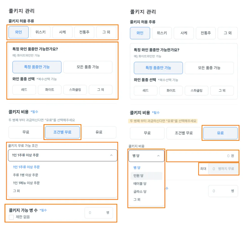The width and height of the screenshot is (243, 225).
Task: Select 그 외 below 1인 1메뉴 이상 주문
Action: 16,191
